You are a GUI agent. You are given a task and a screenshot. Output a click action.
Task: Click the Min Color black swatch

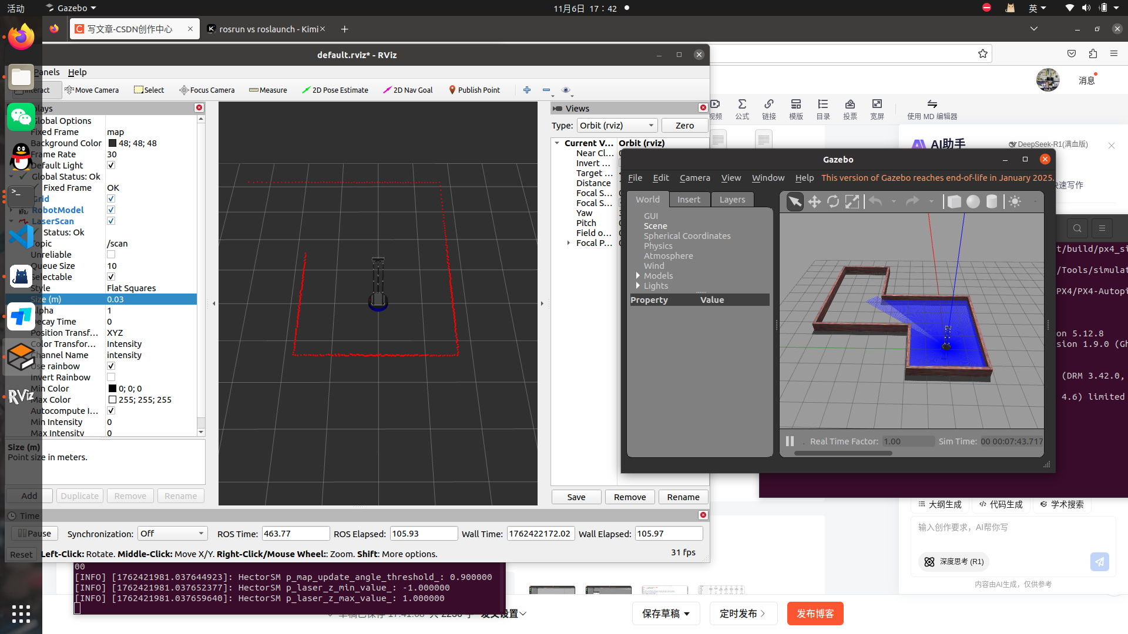coord(112,389)
